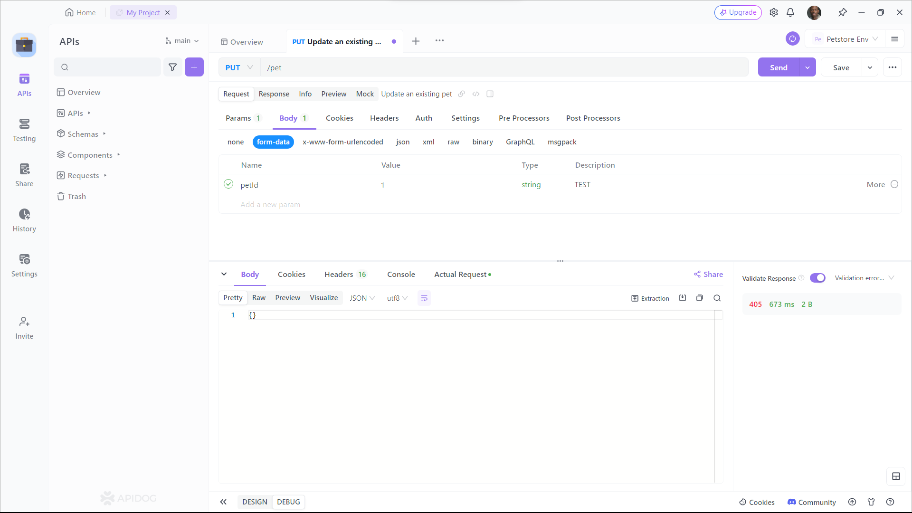Expand the Save button dropdown options

870,67
